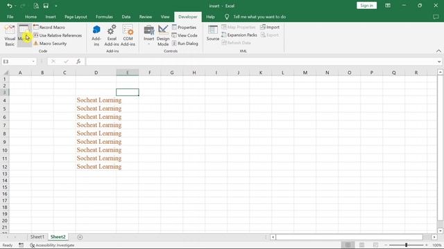The width and height of the screenshot is (444, 249).
Task: Open the XML Source pane
Action: (x=213, y=33)
